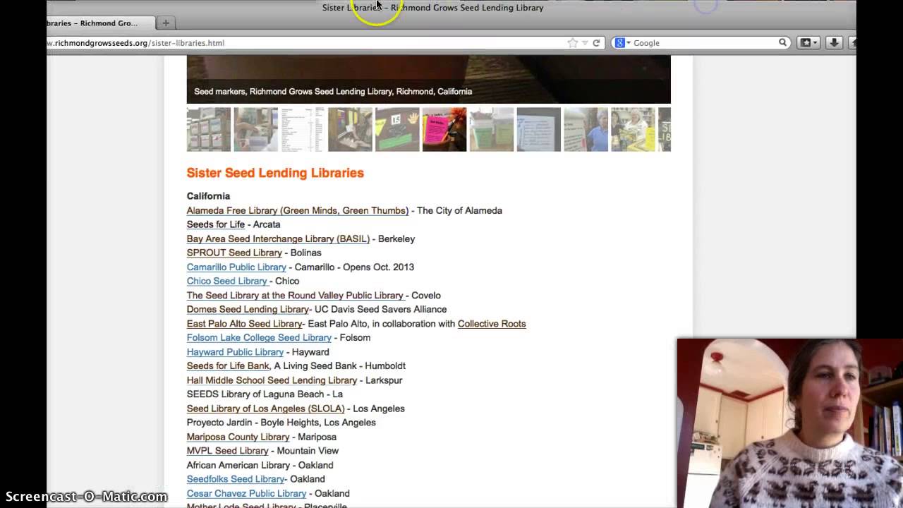
Task: Select the green container thumbnail
Action: pos(492,129)
